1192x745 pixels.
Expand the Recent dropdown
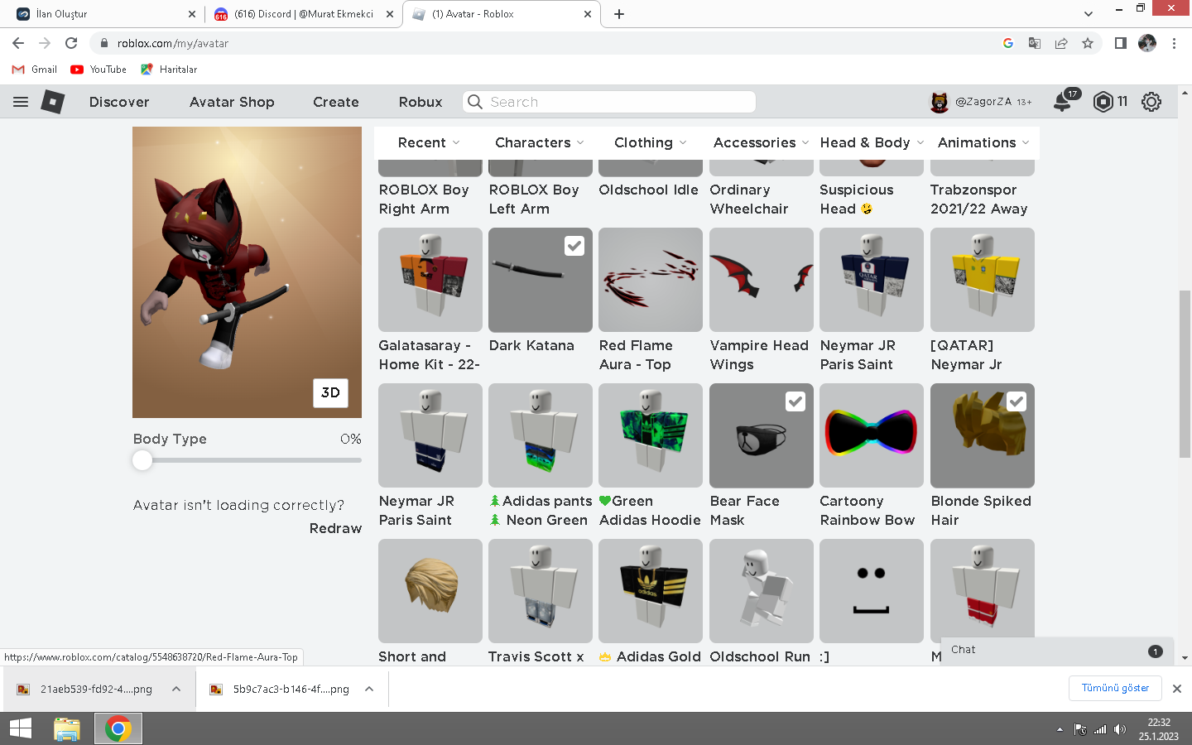point(429,142)
